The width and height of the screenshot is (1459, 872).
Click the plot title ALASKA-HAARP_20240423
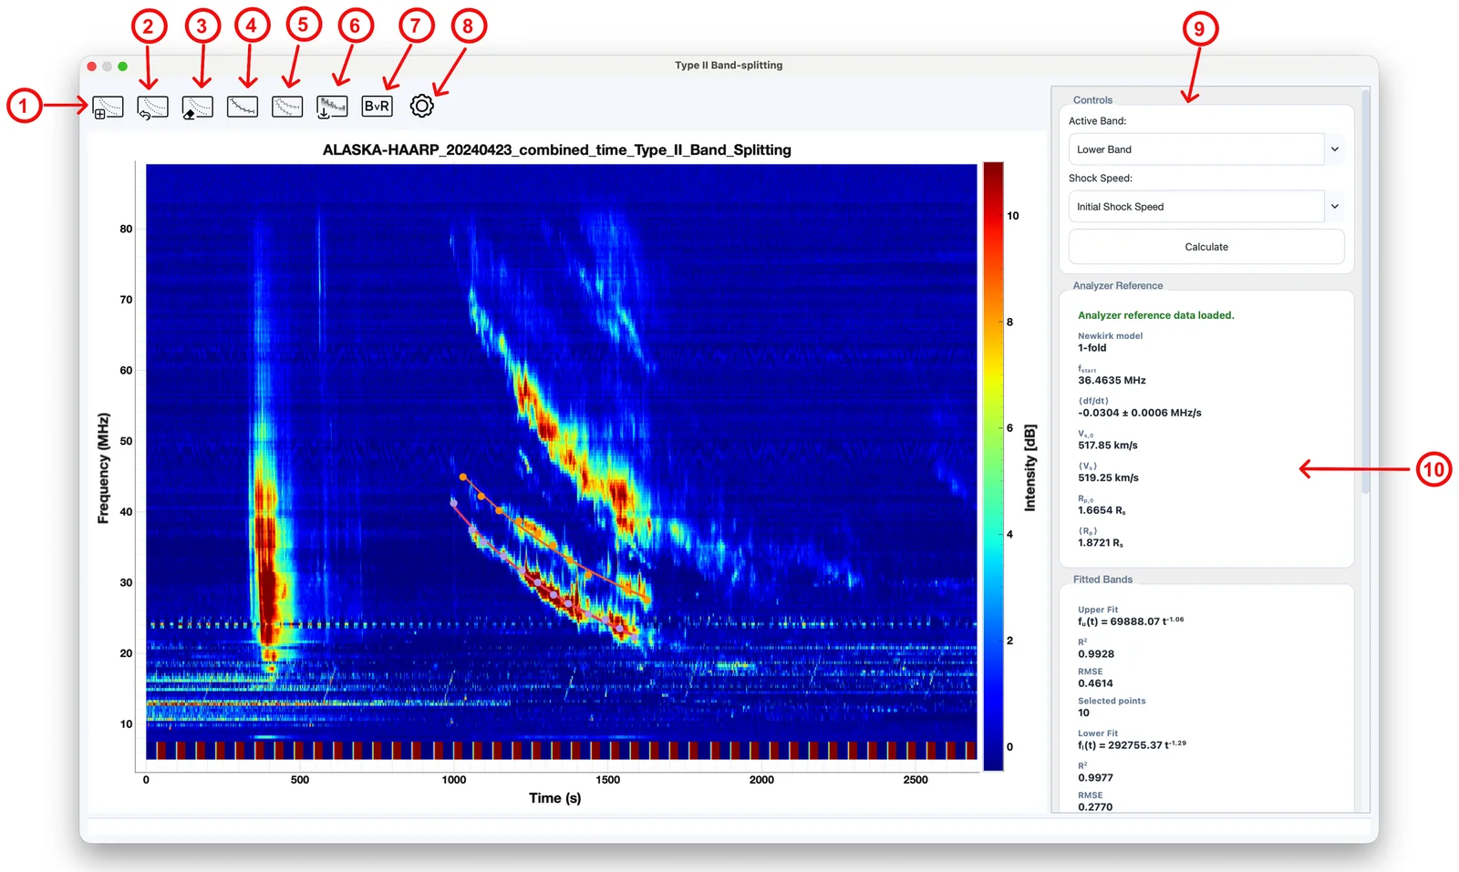pos(557,149)
